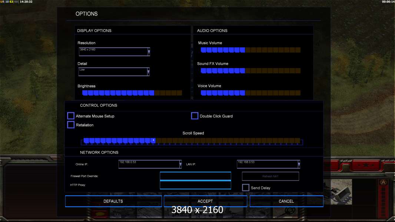Adjust the Scroll Speed slider
Image resolution: width=395 pixels, height=222 pixels.
[192, 141]
